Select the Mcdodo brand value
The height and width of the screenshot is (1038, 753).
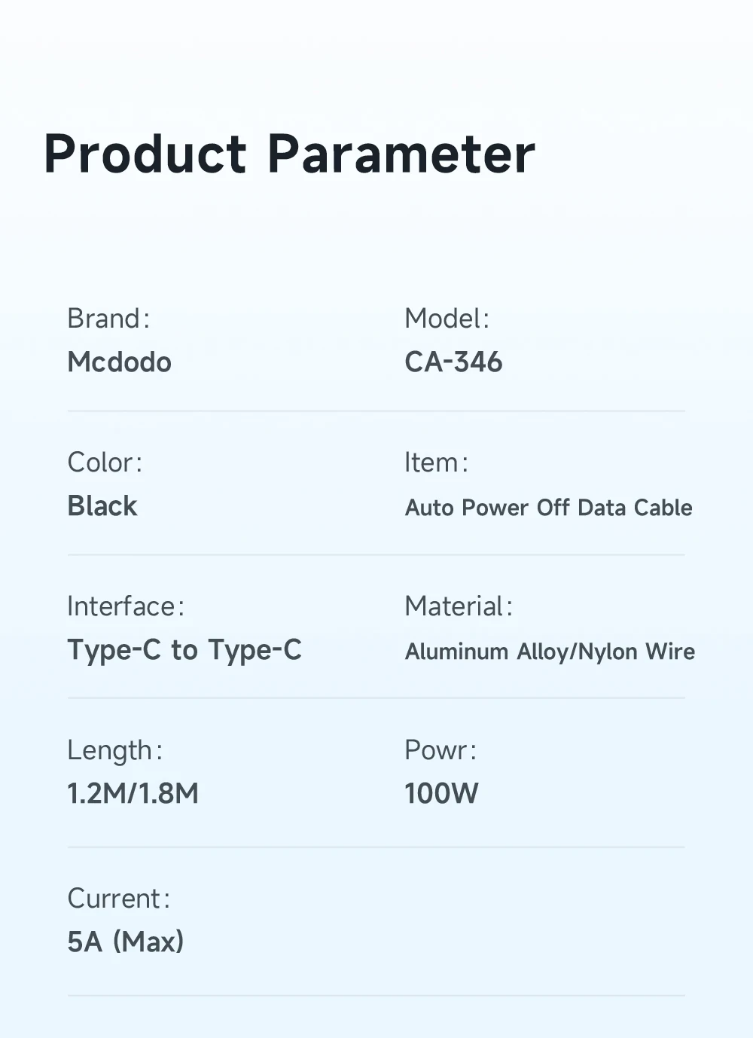pos(119,362)
